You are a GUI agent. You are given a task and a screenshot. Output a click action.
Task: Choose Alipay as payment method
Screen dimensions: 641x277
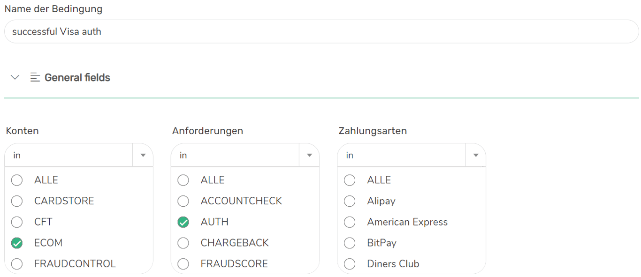click(350, 201)
